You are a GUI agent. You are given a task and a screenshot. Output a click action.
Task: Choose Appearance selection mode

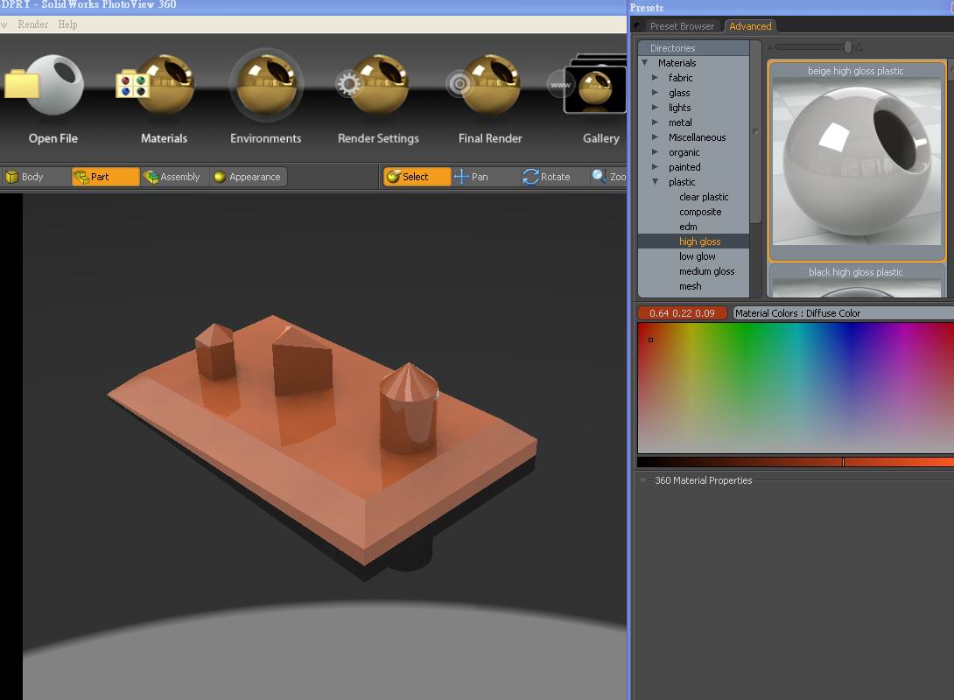[249, 177]
